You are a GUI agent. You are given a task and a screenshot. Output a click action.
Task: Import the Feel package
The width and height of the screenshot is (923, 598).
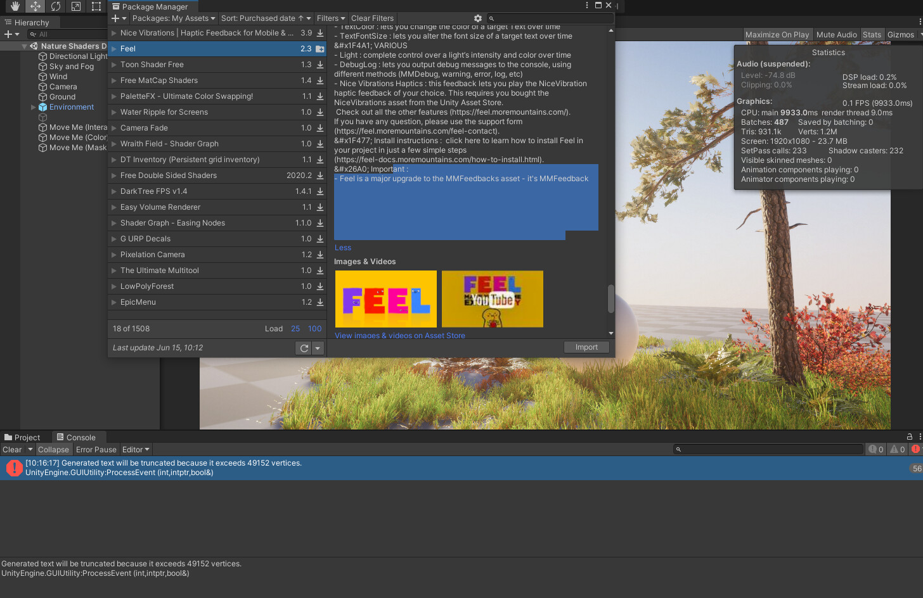pyautogui.click(x=586, y=347)
